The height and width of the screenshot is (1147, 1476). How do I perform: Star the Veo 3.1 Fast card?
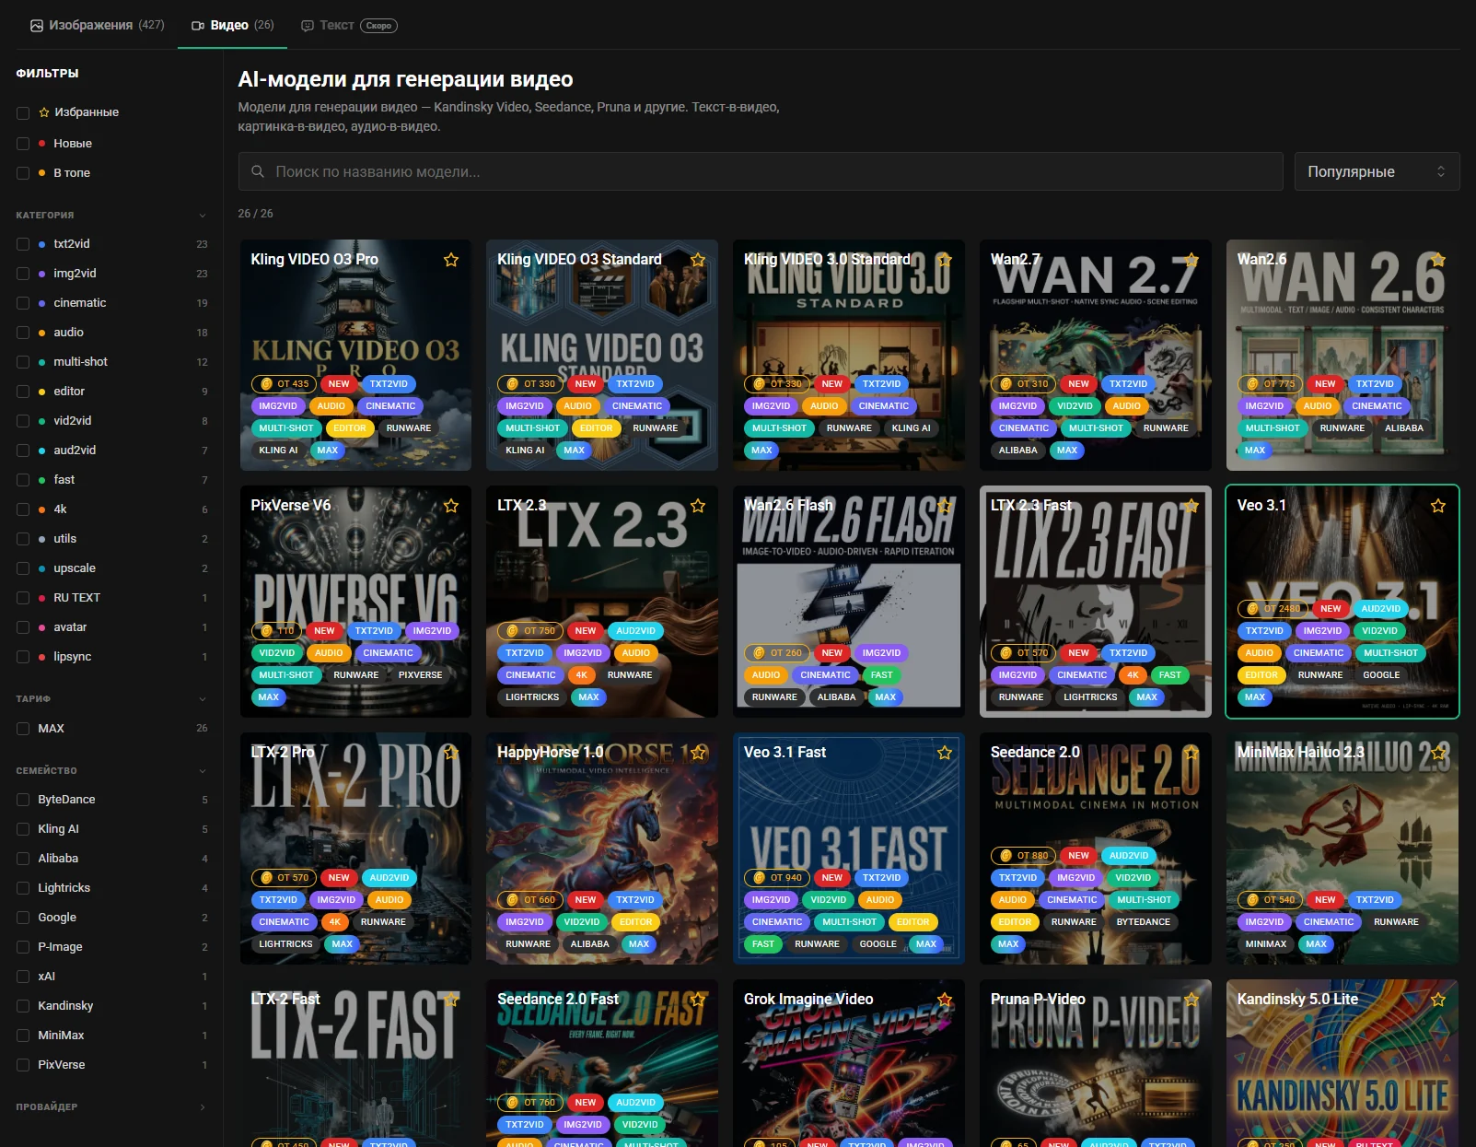(x=945, y=753)
